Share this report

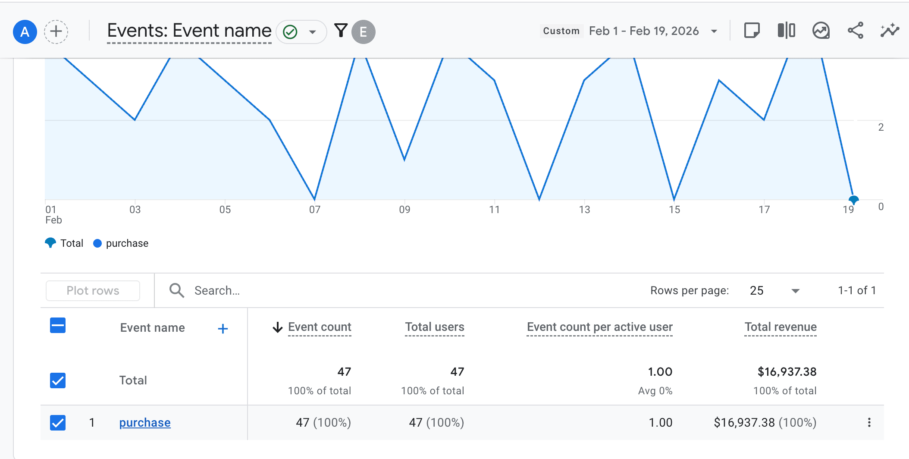(855, 31)
